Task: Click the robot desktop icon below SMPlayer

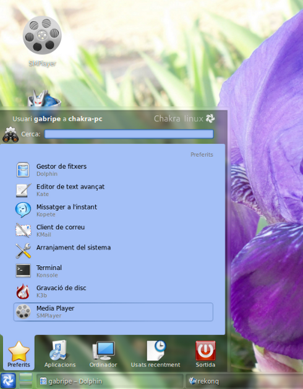Action: [44, 98]
